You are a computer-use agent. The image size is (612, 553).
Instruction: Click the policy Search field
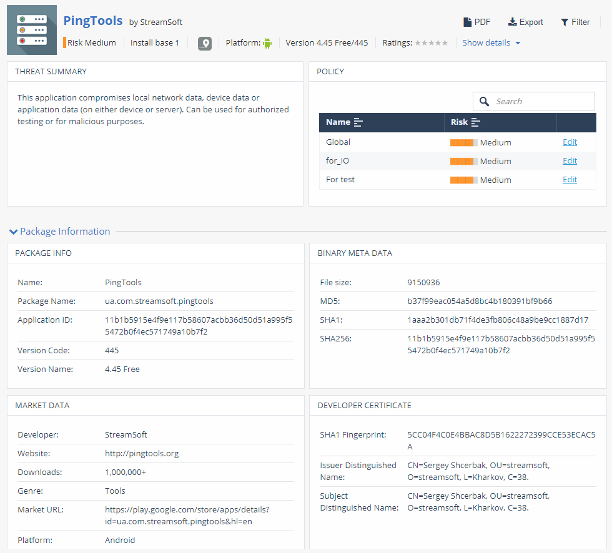(x=533, y=101)
